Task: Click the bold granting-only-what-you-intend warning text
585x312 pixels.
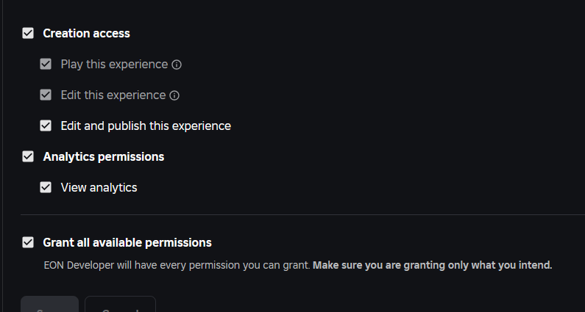Action: tap(432, 264)
